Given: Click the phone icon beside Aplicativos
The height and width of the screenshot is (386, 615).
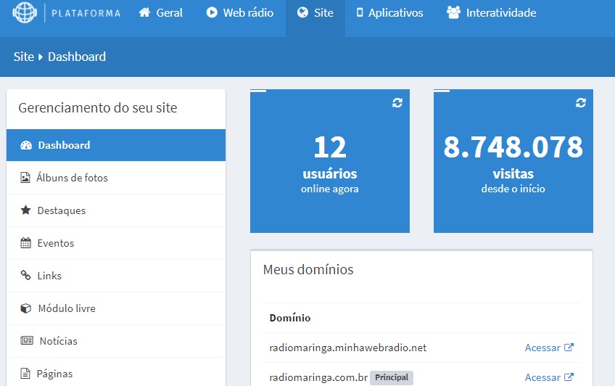Looking at the screenshot, I should (x=360, y=12).
